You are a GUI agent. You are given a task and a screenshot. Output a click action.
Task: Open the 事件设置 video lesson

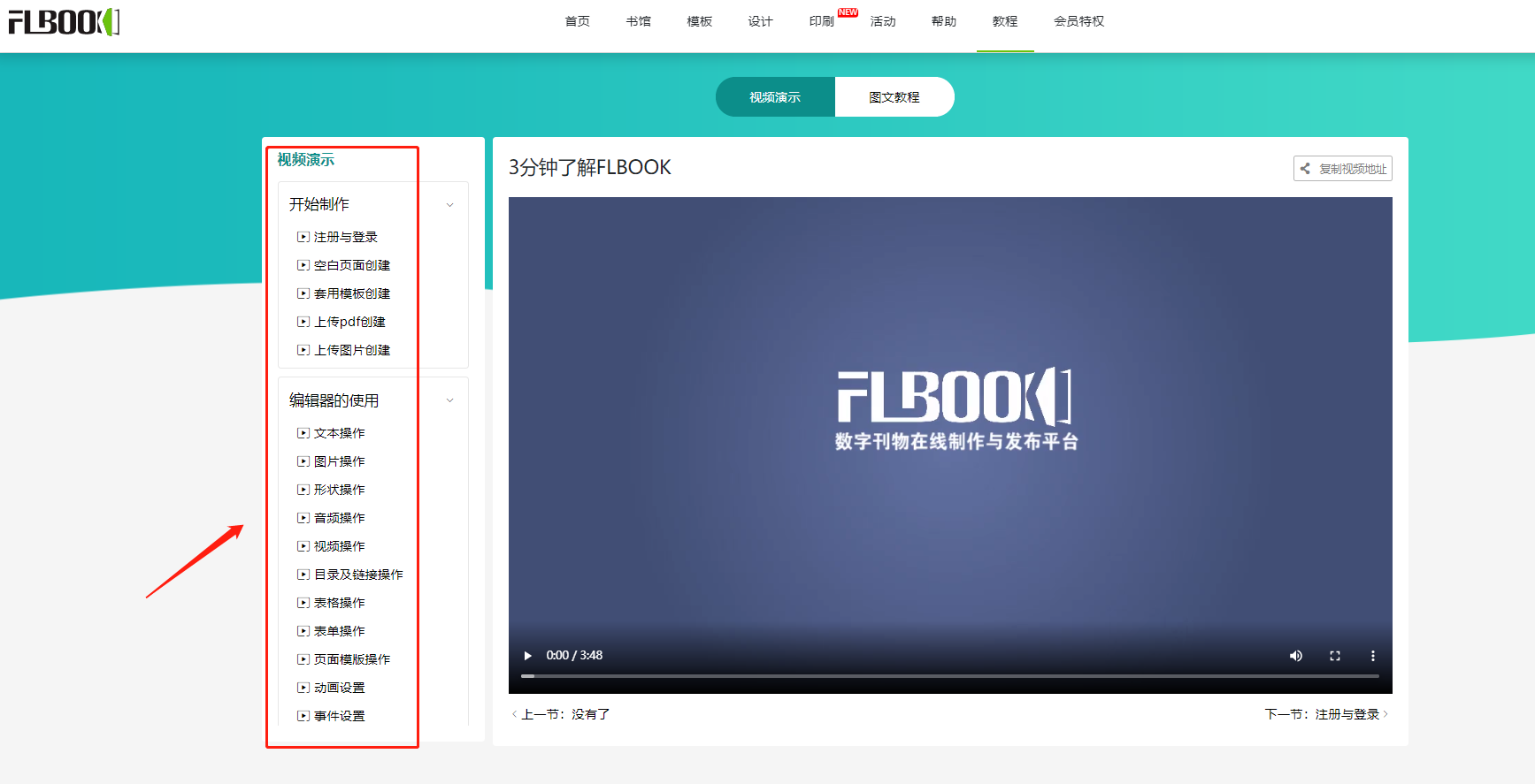340,716
